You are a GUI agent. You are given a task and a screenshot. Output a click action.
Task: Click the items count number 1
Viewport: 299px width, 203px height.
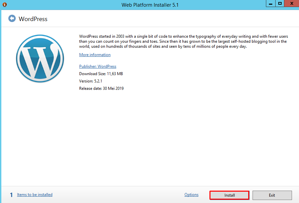point(11,195)
